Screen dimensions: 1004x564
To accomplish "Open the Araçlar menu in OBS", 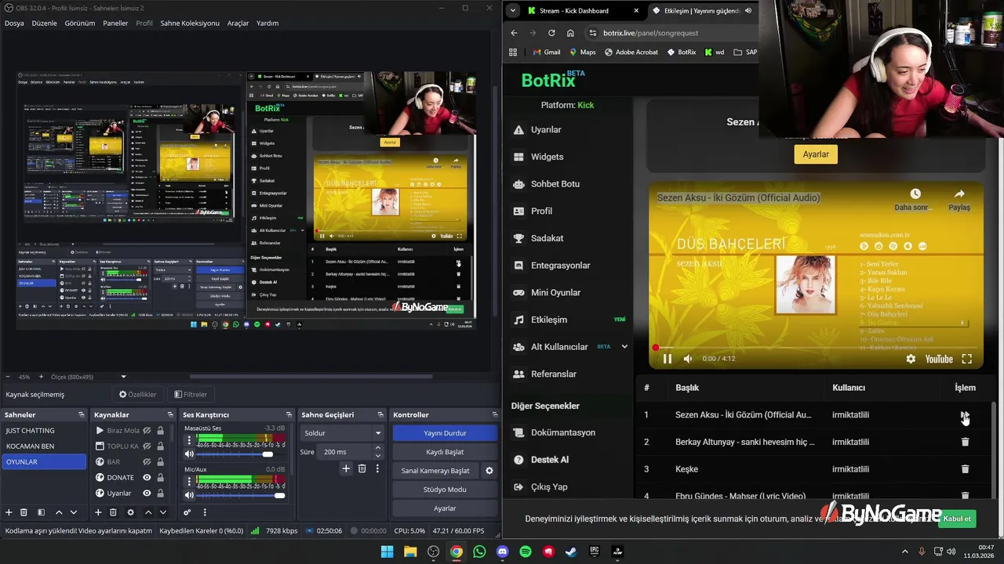I will [238, 23].
